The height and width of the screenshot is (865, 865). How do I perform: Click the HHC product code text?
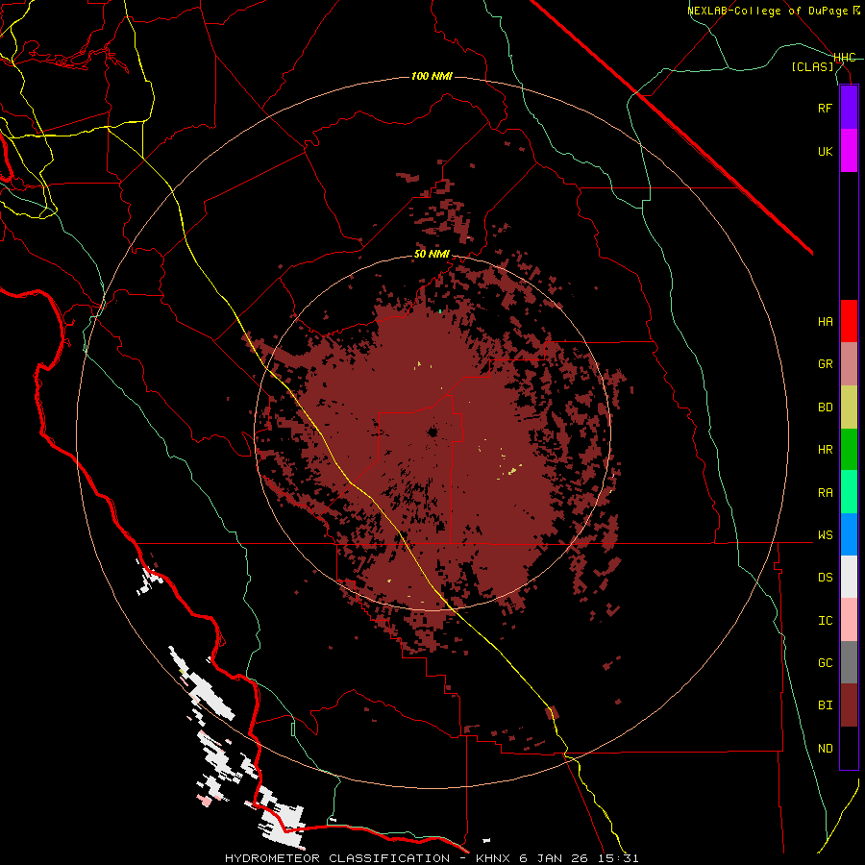(845, 58)
